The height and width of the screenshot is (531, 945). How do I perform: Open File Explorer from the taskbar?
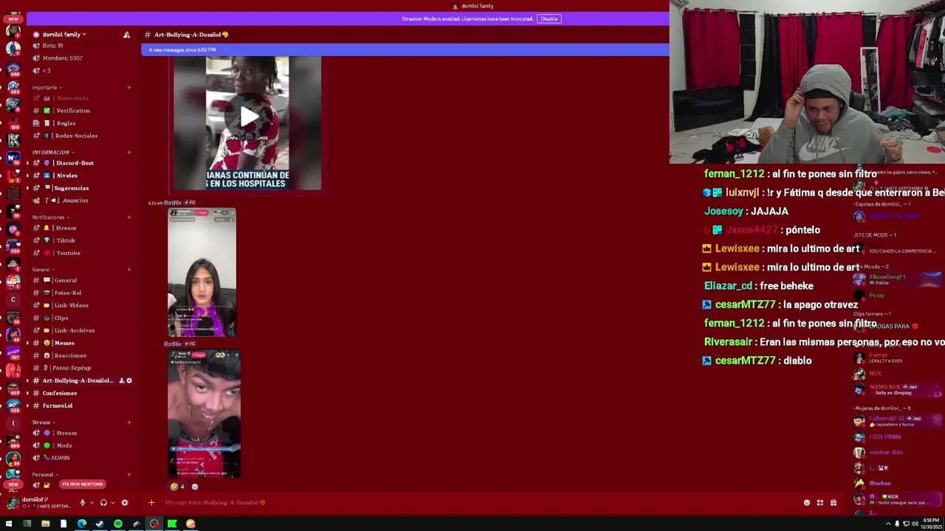click(x=45, y=524)
